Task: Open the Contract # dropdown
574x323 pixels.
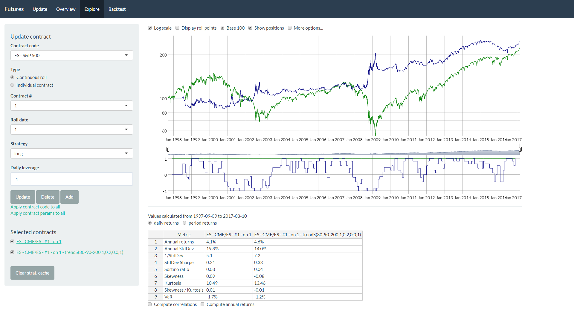Action: tap(72, 106)
